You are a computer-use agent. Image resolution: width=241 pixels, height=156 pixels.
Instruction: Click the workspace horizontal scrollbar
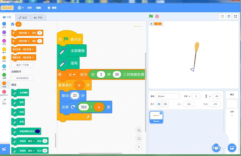point(101,153)
